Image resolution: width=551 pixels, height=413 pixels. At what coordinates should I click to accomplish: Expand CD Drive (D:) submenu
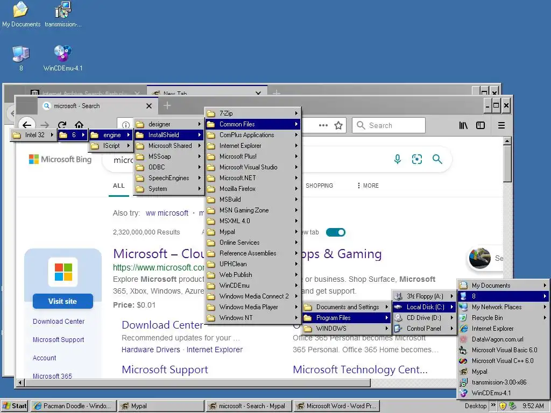[424, 318]
